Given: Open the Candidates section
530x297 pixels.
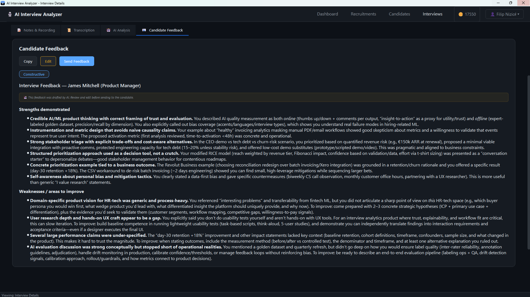Looking at the screenshot, I should click(399, 14).
